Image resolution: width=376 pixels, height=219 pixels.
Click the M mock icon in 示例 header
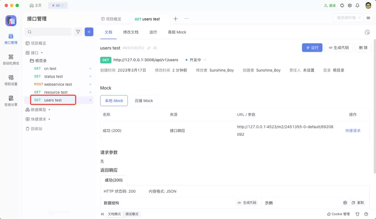point(345,203)
